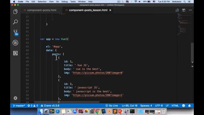The width and height of the screenshot is (204, 115).
Task: Open the Debug menu
Action: (64, 2)
